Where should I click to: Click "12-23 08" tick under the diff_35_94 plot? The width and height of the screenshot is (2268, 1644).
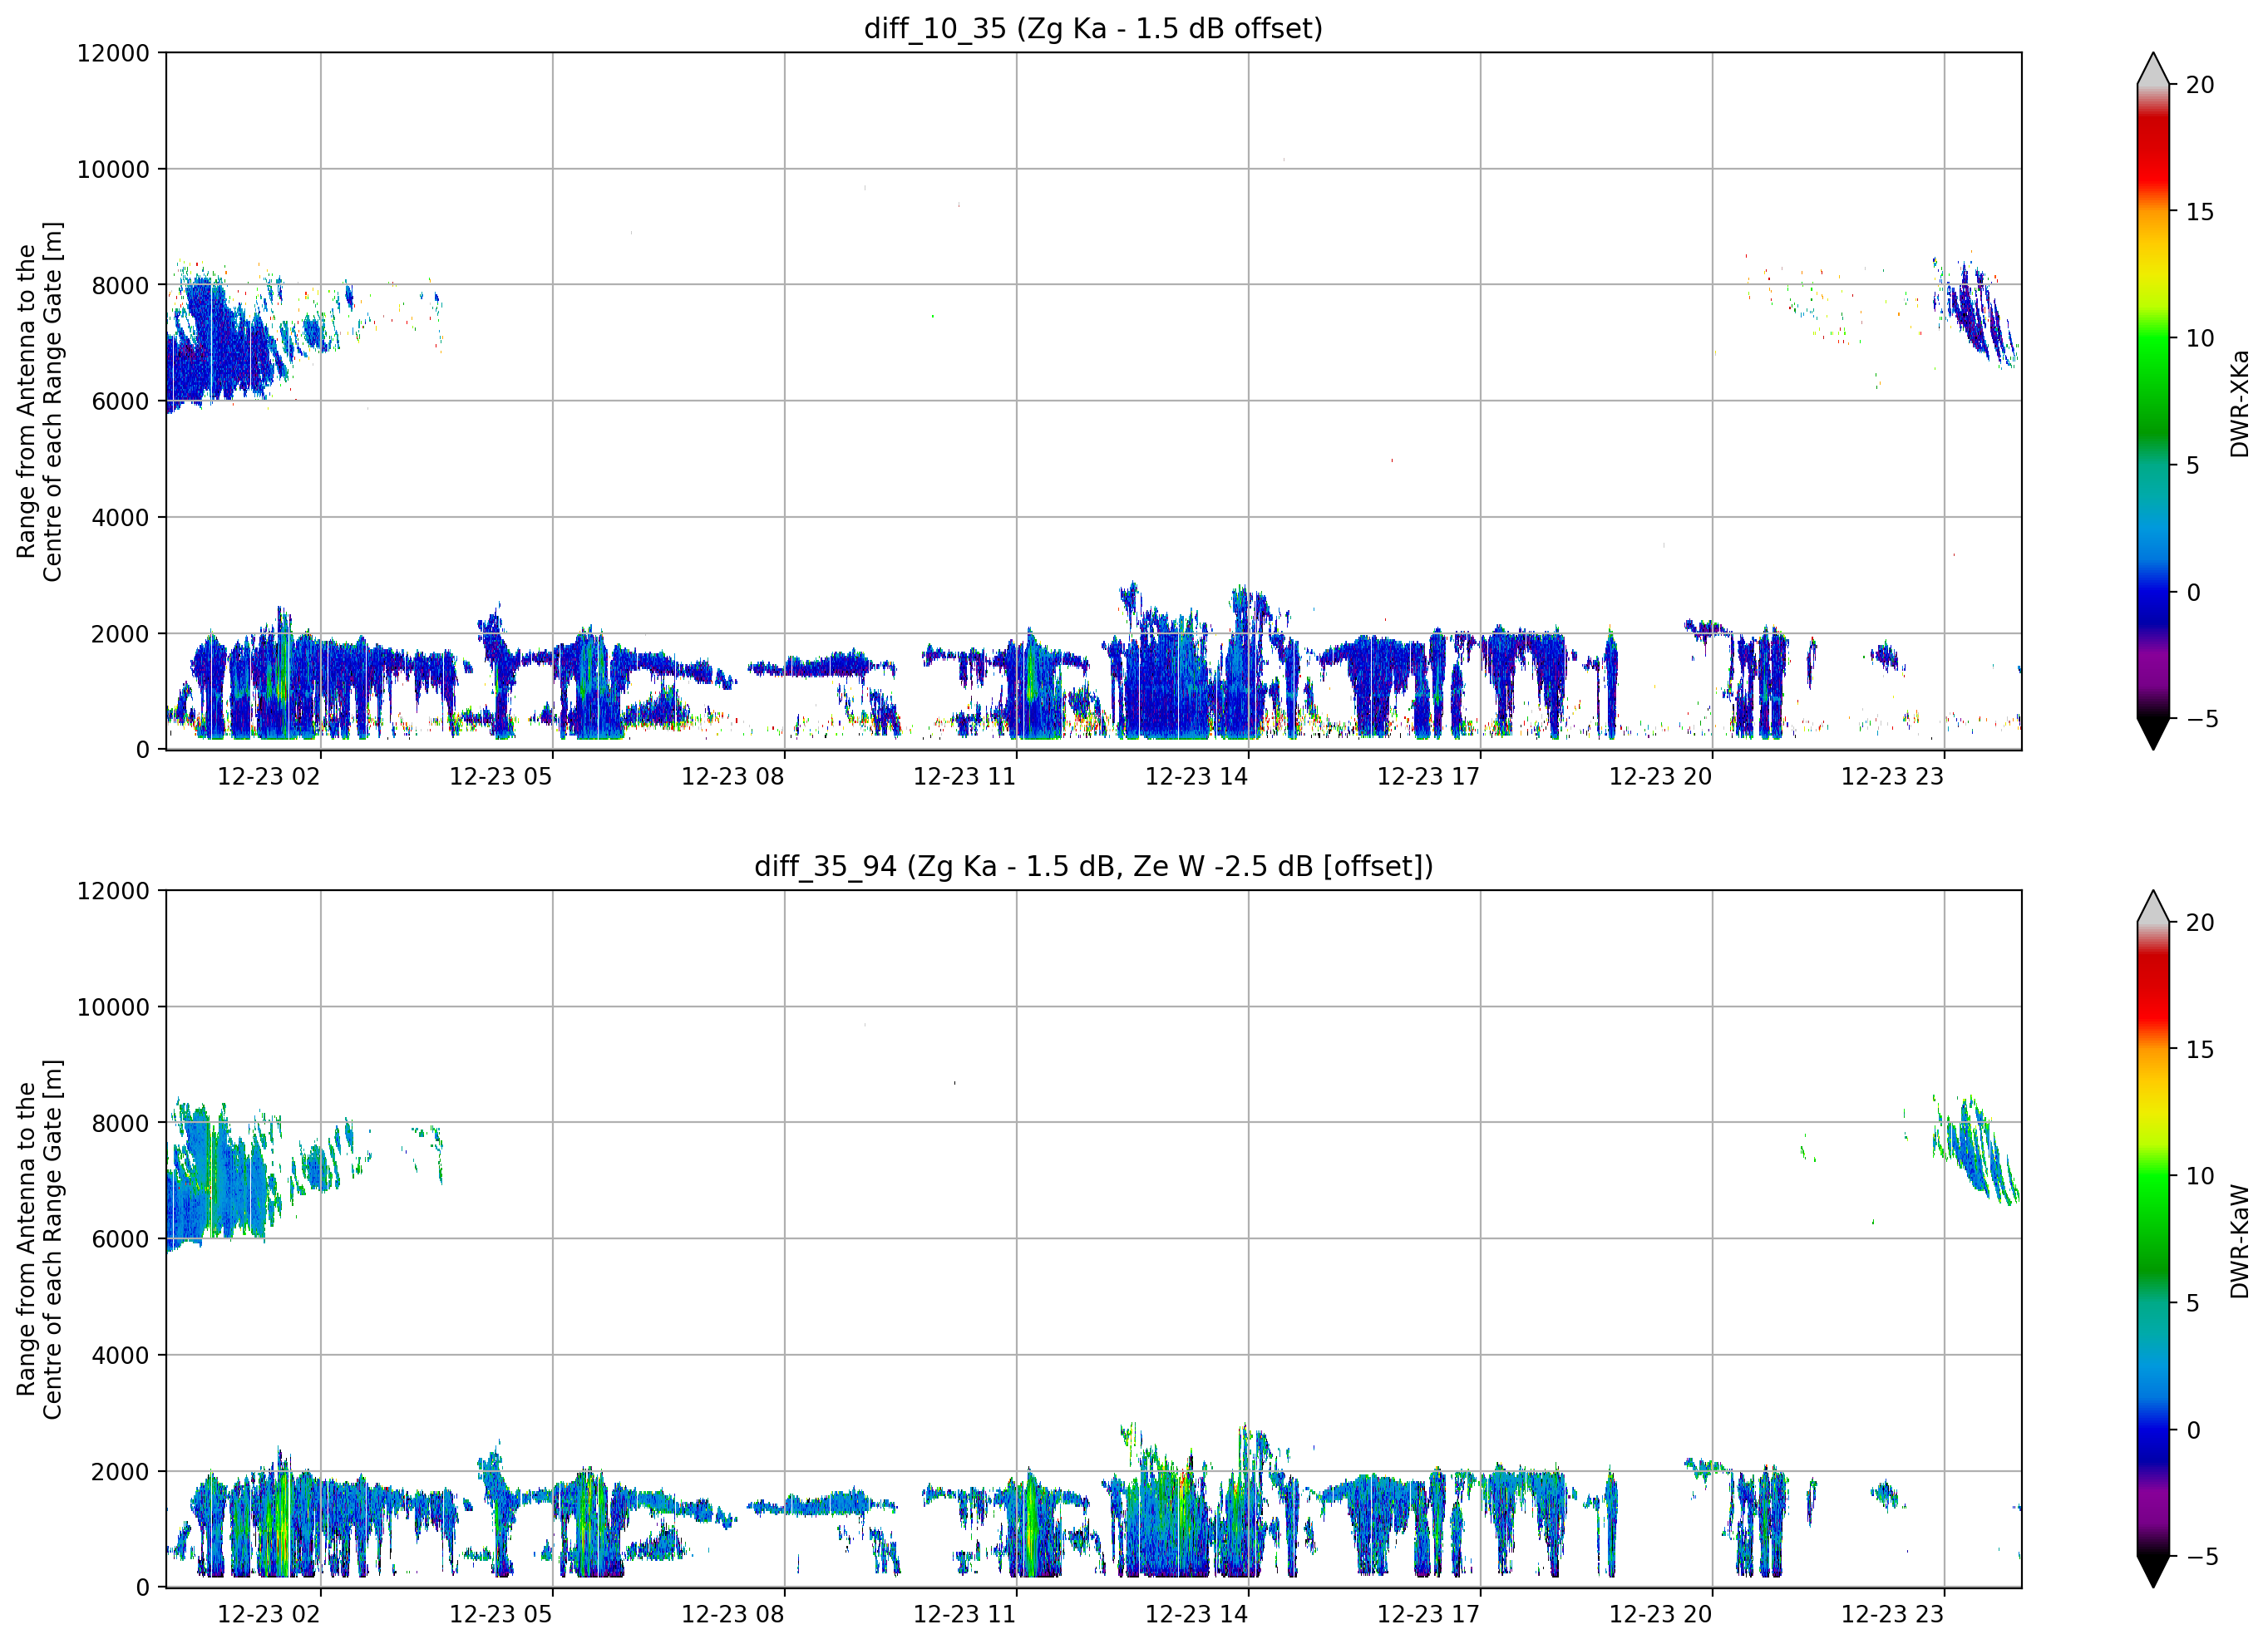point(733,1615)
